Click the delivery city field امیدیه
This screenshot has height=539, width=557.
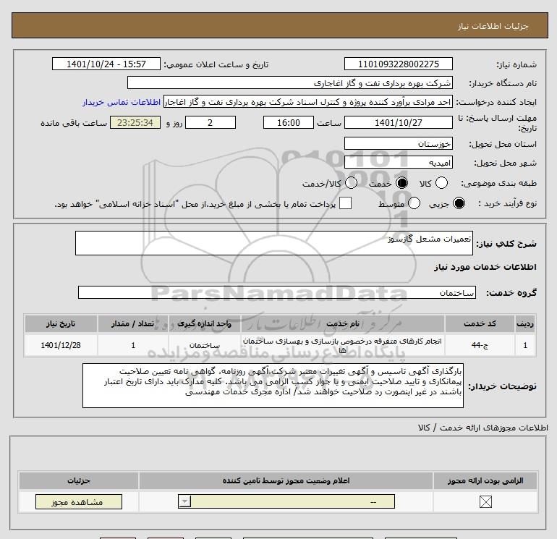coord(398,162)
